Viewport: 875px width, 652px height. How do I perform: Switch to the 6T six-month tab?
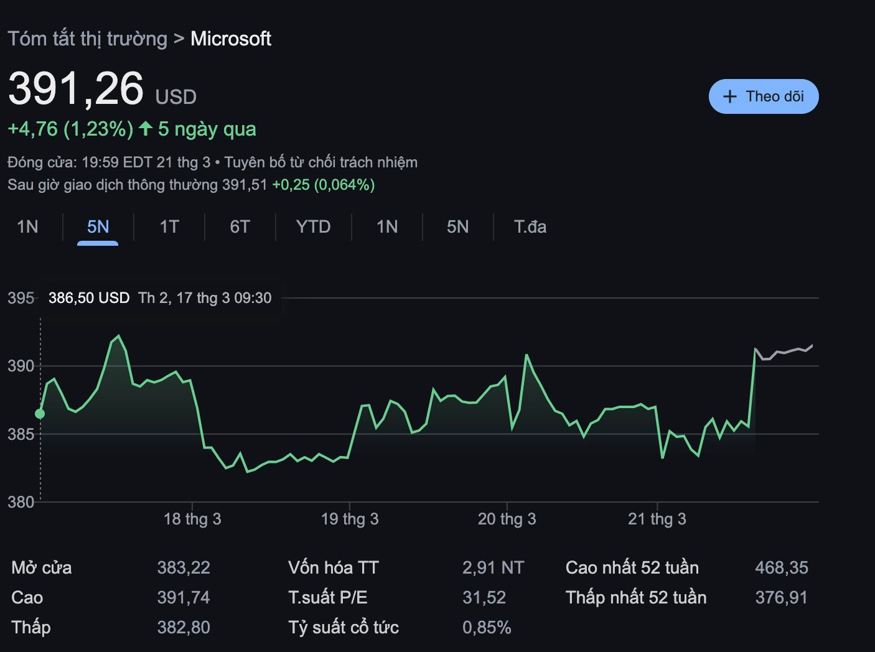point(240,226)
